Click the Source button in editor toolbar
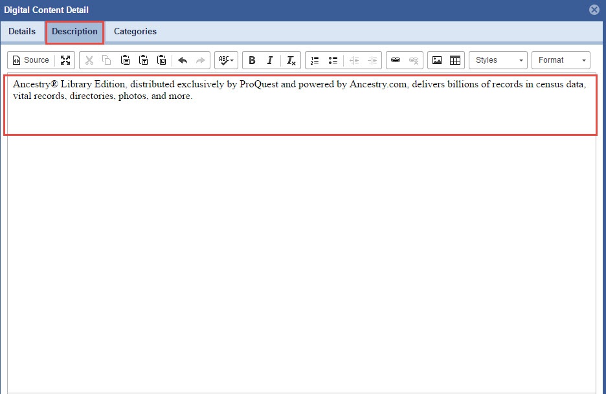Screen dimensions: 606x394 click(x=31, y=60)
